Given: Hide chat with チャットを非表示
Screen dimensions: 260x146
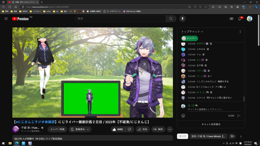Looking at the screenshot, I should pyautogui.click(x=211, y=124).
